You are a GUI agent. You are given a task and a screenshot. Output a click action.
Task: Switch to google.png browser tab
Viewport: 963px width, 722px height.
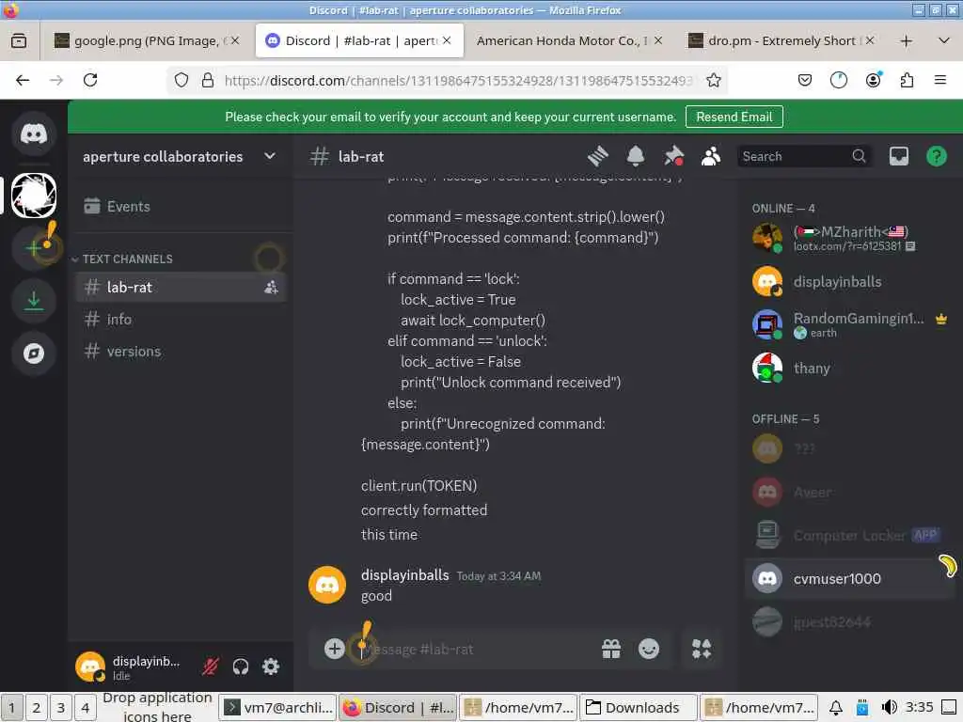(146, 40)
